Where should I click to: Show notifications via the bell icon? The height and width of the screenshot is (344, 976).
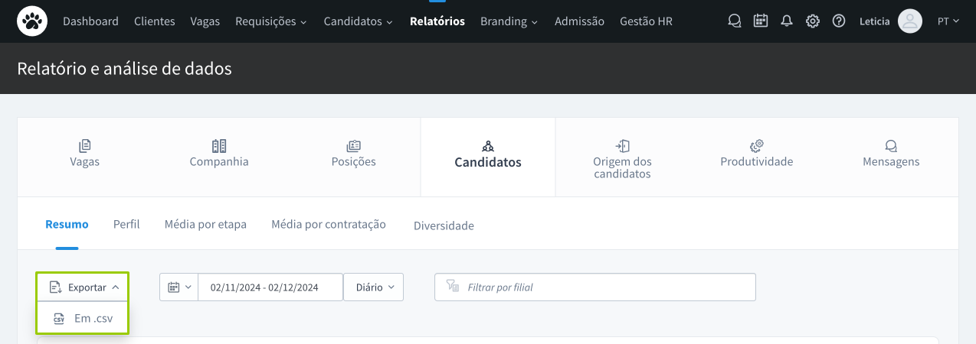click(x=786, y=21)
